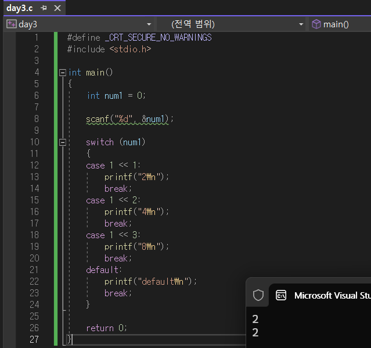Click the break statement on line 23
This screenshot has width=371, height=348.
tap(118, 293)
